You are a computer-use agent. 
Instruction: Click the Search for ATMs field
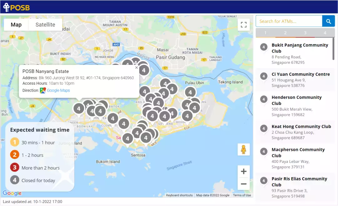[289, 21]
